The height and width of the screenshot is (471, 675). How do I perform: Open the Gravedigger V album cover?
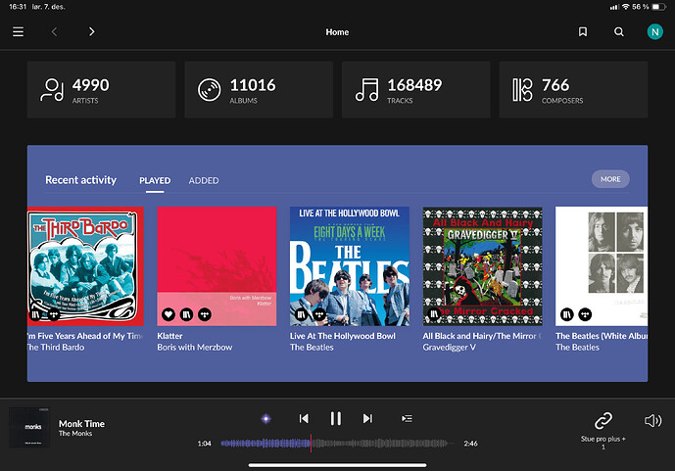click(483, 266)
